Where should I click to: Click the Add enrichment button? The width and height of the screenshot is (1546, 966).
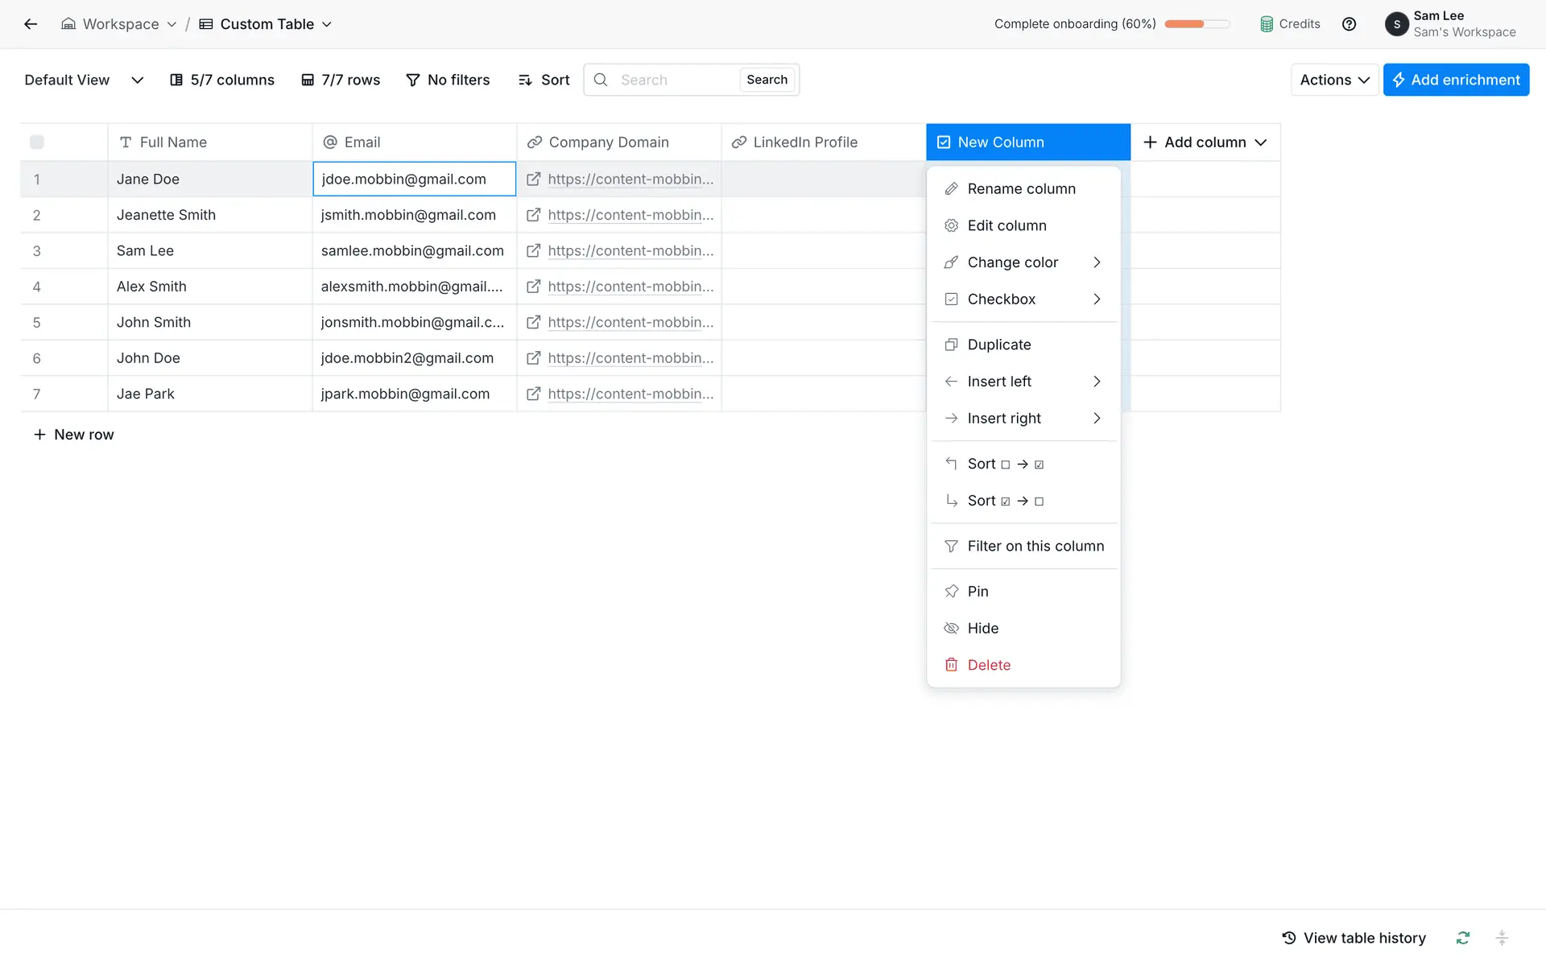pyautogui.click(x=1456, y=80)
